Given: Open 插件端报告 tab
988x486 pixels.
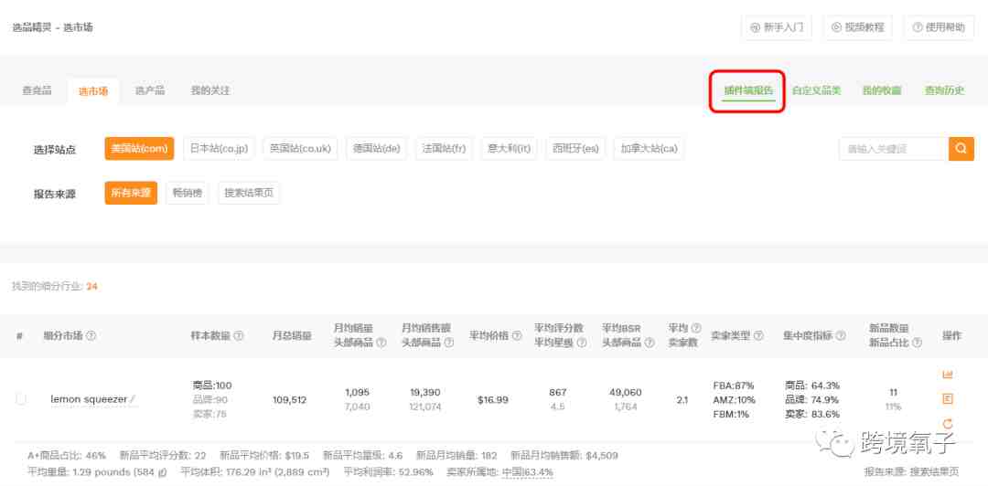Looking at the screenshot, I should (x=748, y=90).
